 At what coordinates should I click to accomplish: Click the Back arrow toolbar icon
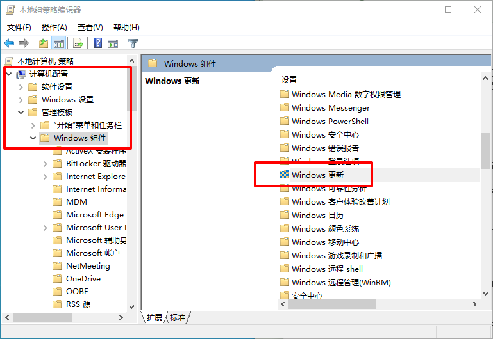(x=9, y=43)
